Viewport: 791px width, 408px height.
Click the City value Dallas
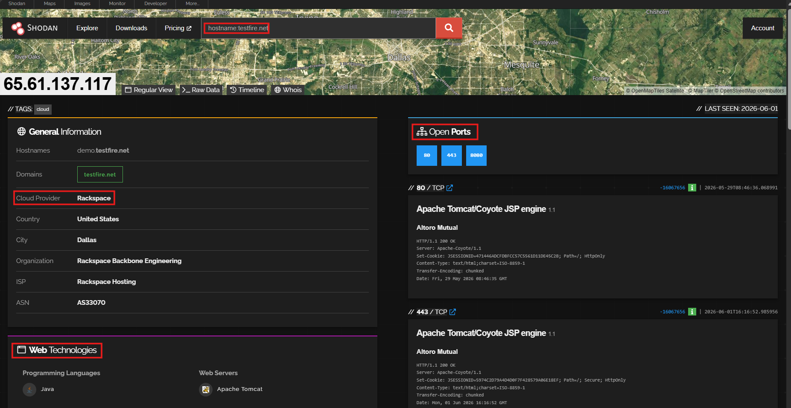[x=87, y=240]
